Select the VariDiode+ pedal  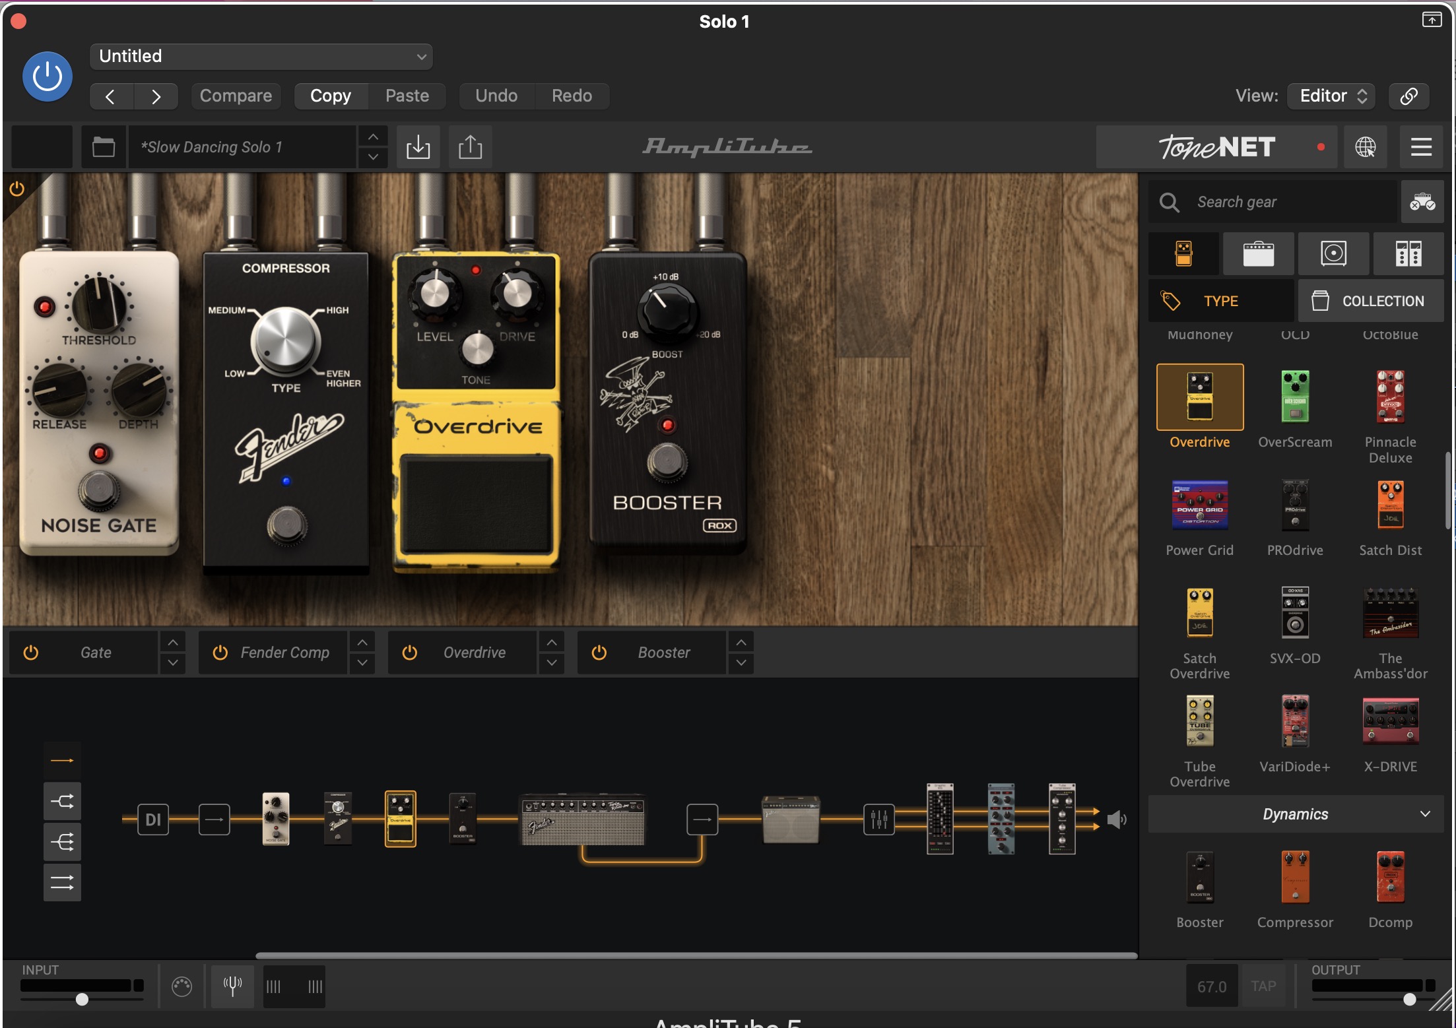click(1295, 721)
